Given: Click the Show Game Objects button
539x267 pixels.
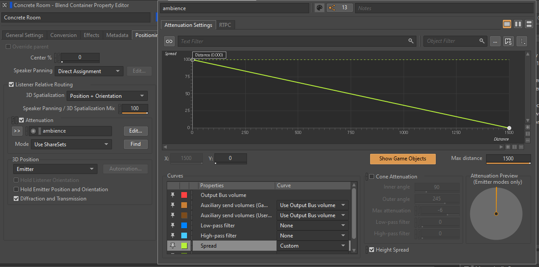Looking at the screenshot, I should pos(402,159).
